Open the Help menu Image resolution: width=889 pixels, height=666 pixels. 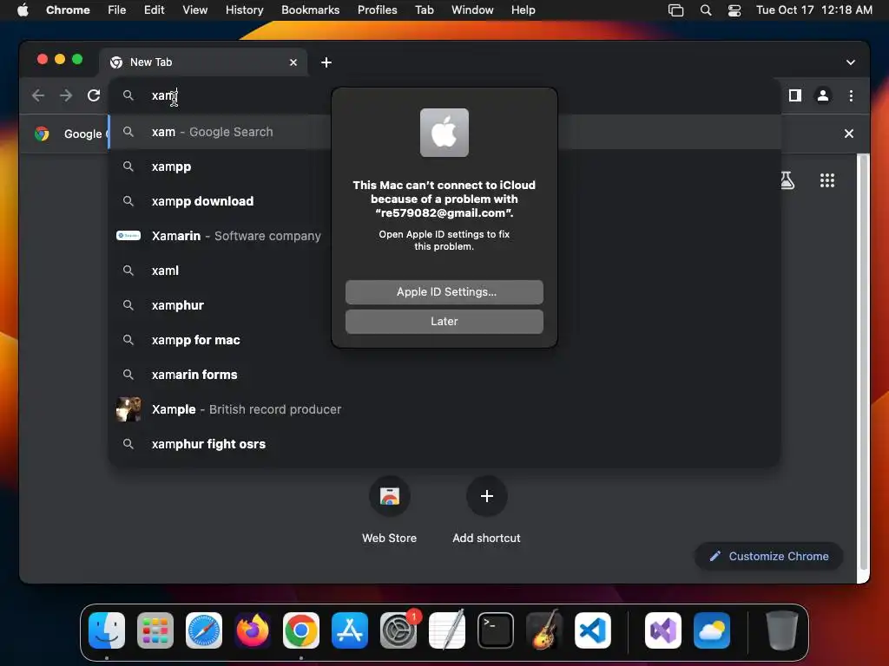[523, 10]
